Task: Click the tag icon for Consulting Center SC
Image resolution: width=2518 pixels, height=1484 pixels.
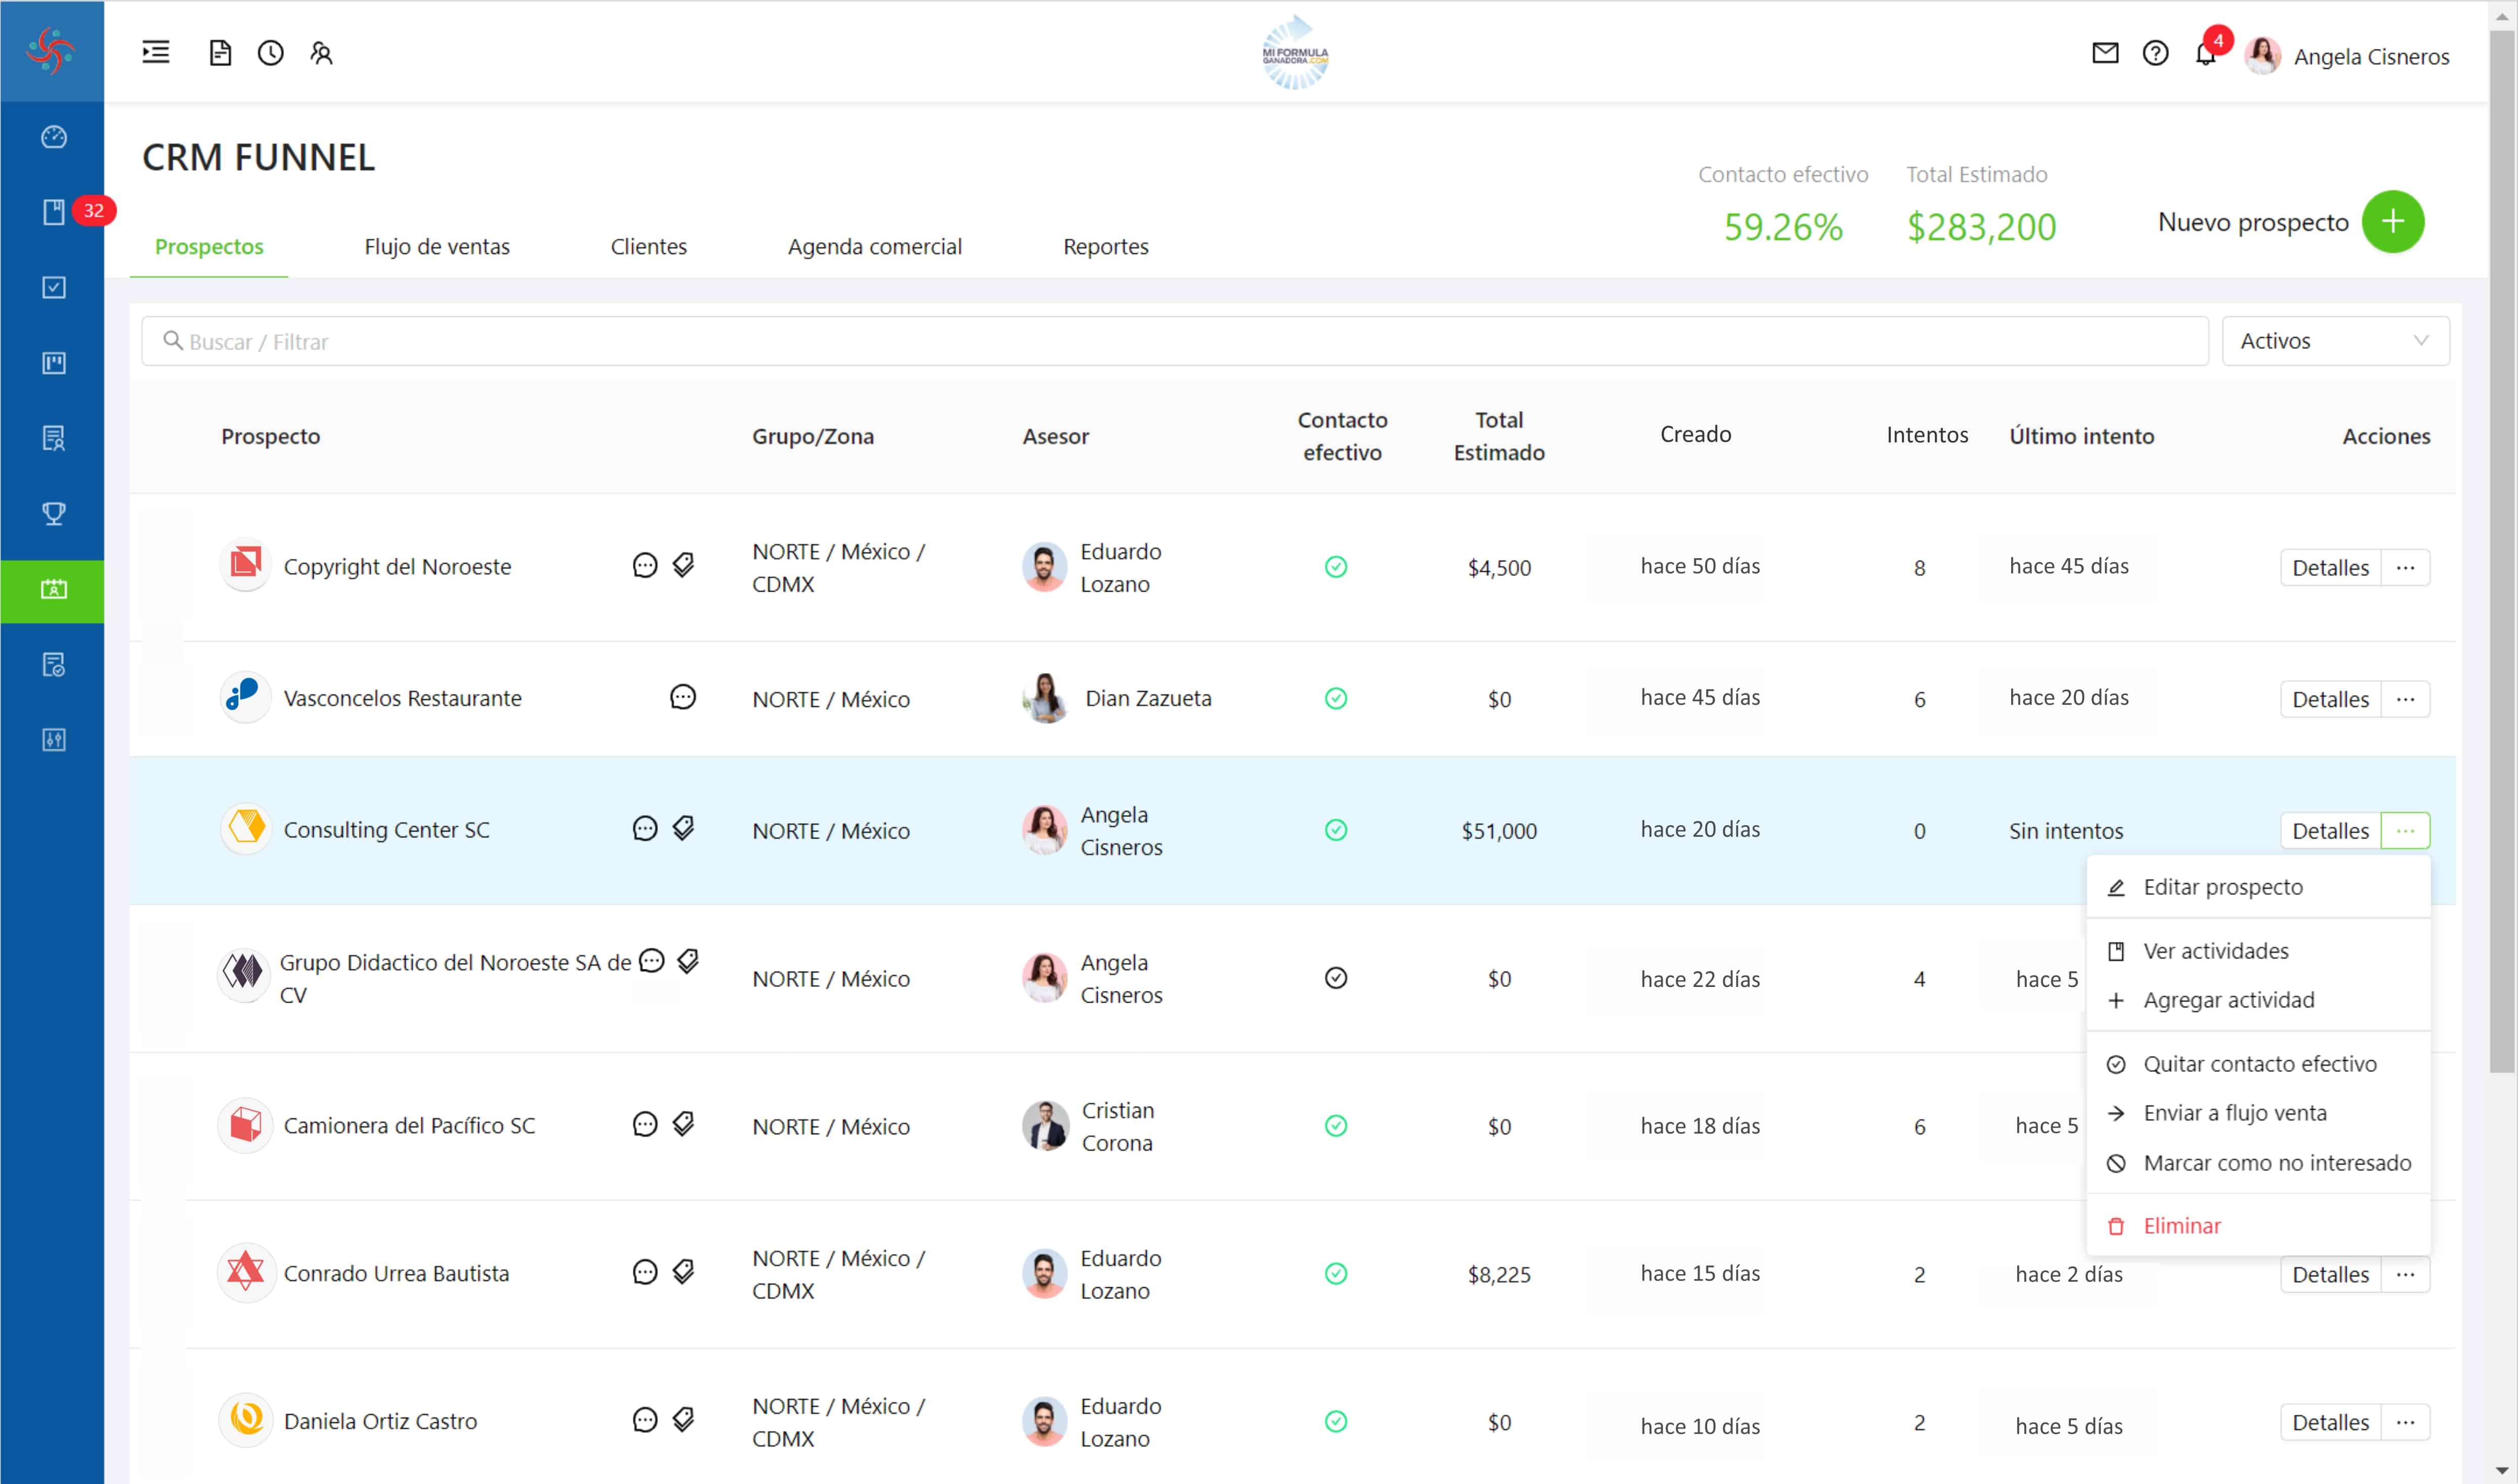Action: (x=683, y=829)
